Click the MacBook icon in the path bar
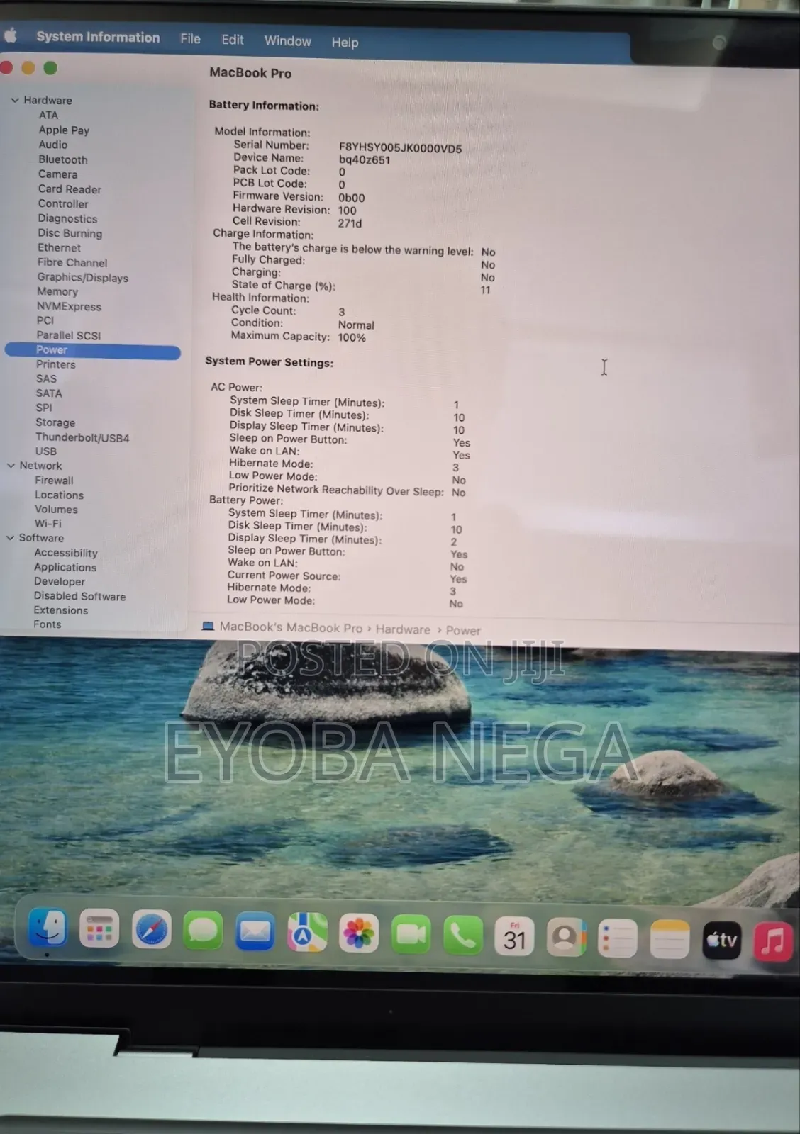The width and height of the screenshot is (800, 1134). click(208, 626)
